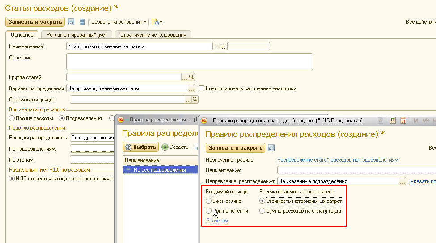Click the M+ memory icon in the rule window title bar
Image resolution: width=436 pixels, height=243 pixels.
426,121
